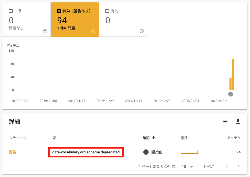Image resolution: width=250 pixels, height=177 pixels.
Task: Click the 警告 status label
Action: point(13,152)
